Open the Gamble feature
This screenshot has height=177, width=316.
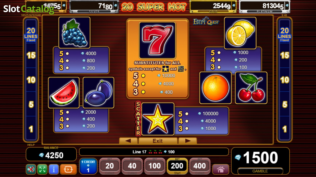pyautogui.click(x=260, y=171)
